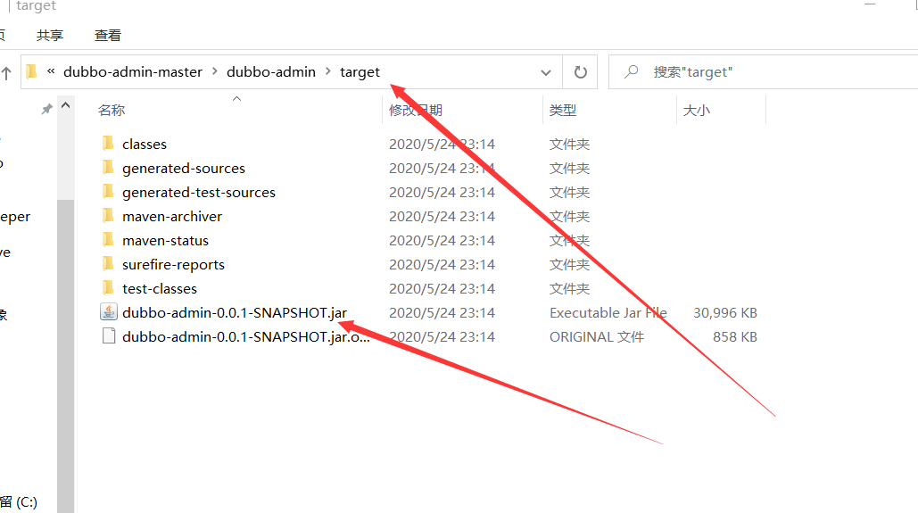918x513 pixels.
Task: Click the generated-test-sources folder icon
Action: 108,192
